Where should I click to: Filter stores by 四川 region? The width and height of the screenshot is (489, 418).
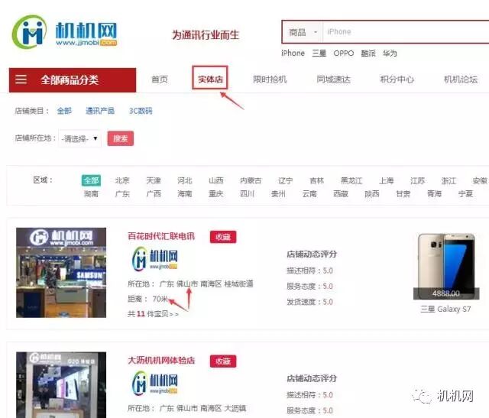pos(248,194)
